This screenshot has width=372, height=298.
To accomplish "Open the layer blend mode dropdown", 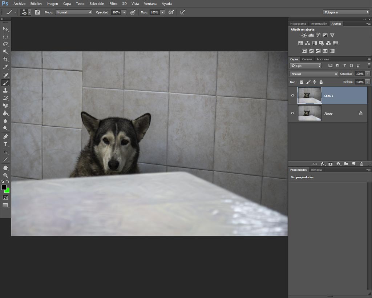I will [x=314, y=74].
